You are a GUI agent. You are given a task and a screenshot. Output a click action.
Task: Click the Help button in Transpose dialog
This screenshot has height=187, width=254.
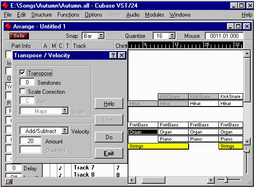pyautogui.click(x=109, y=104)
